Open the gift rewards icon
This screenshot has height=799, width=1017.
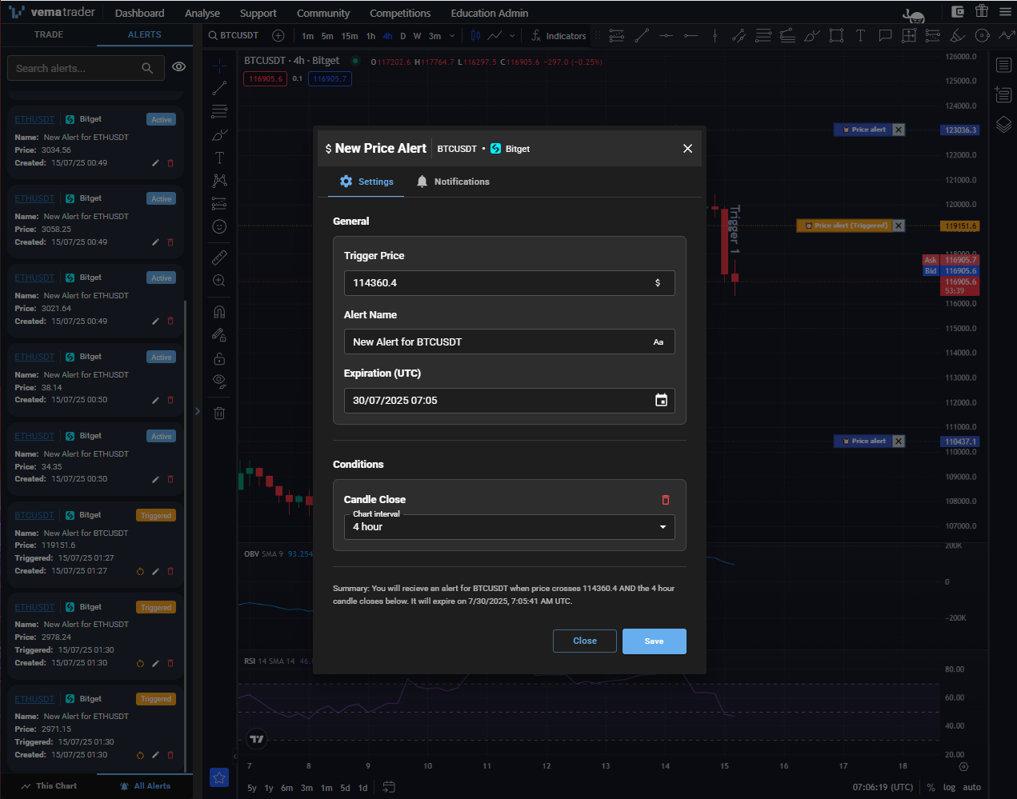[x=982, y=12]
